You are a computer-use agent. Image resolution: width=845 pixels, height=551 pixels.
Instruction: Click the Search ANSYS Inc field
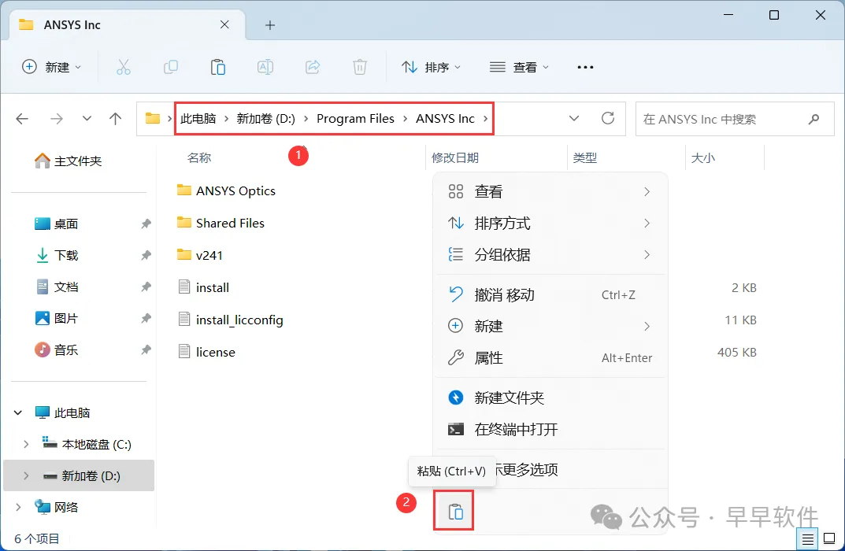point(735,119)
